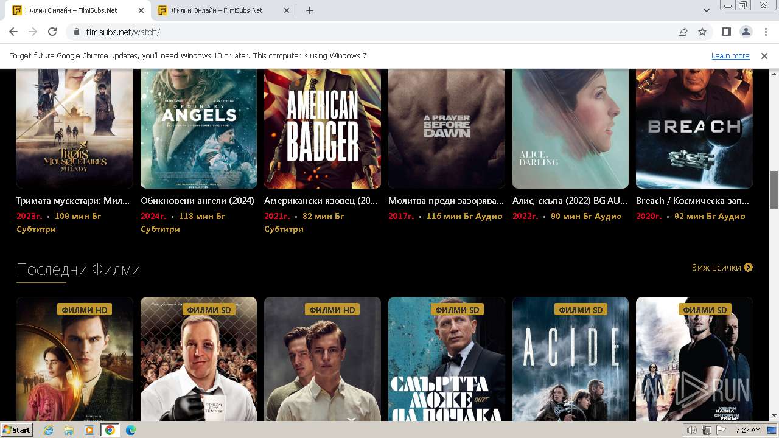Click the scrollbar down arrow
The height and width of the screenshot is (438, 779).
pyautogui.click(x=774, y=416)
